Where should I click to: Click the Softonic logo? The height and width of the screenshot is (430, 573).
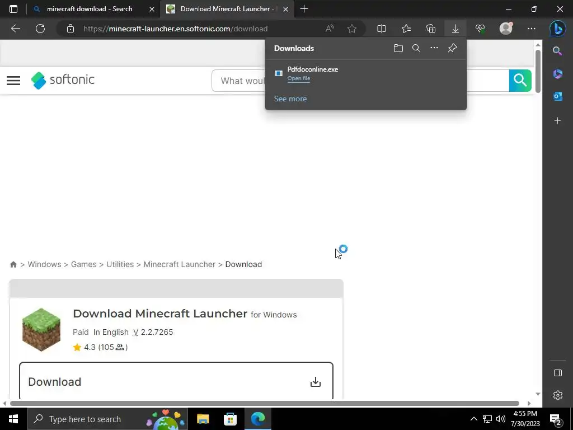coord(63,80)
